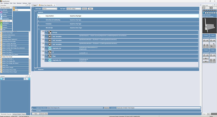Open the Worktables category icon
217x117 pixels.
(1, 23)
